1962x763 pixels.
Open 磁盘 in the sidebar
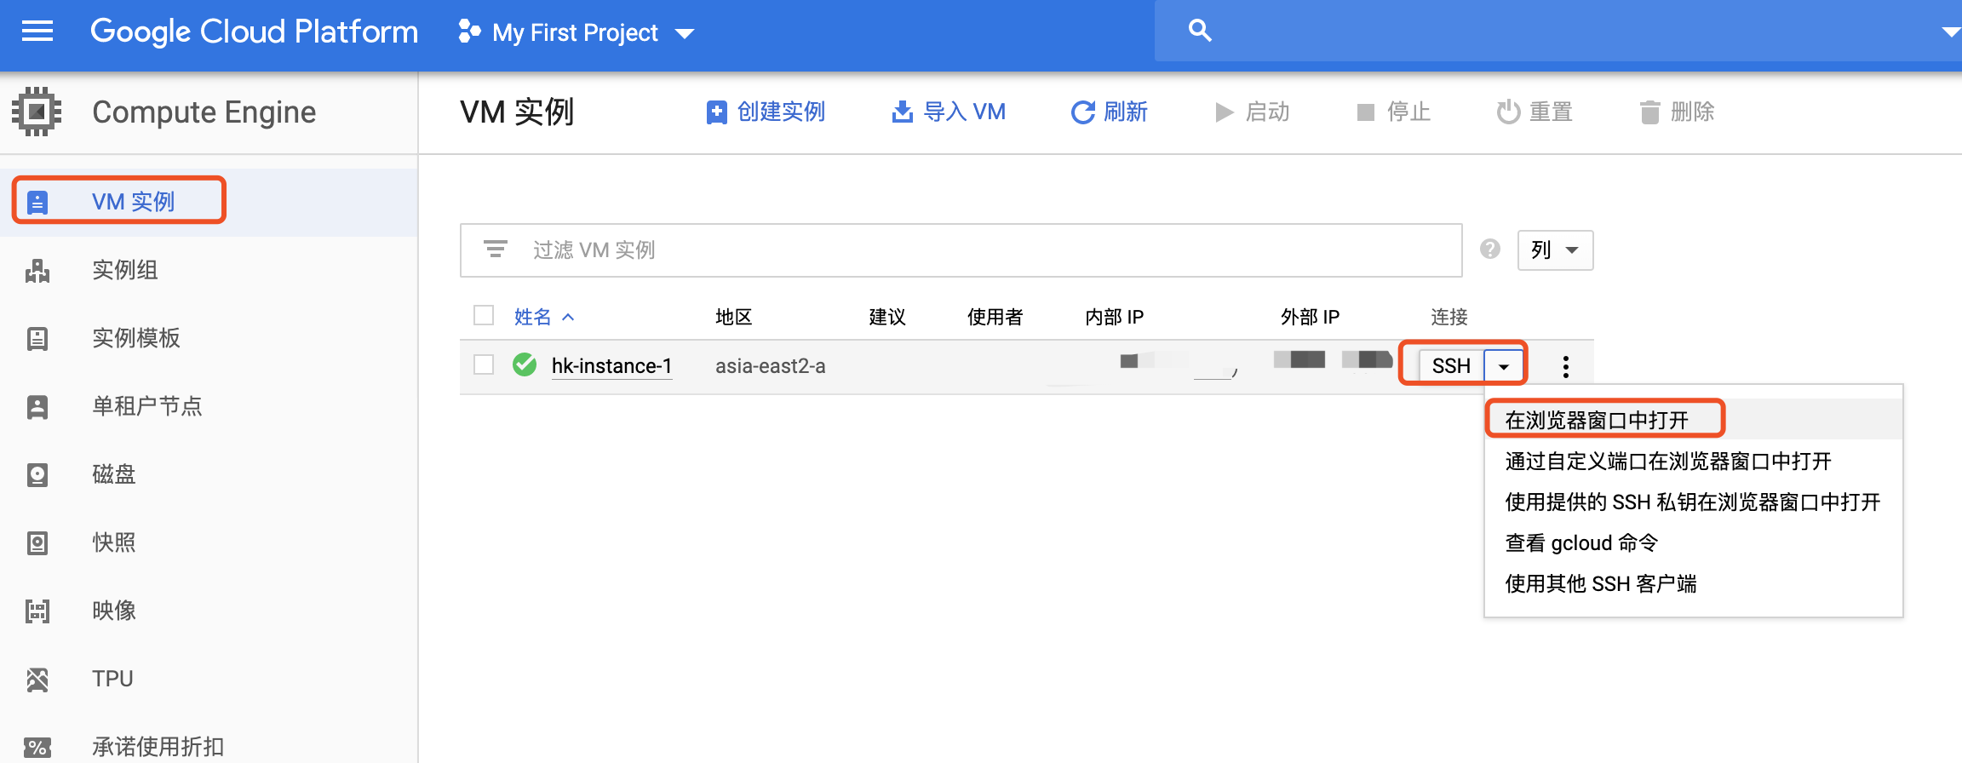[114, 474]
